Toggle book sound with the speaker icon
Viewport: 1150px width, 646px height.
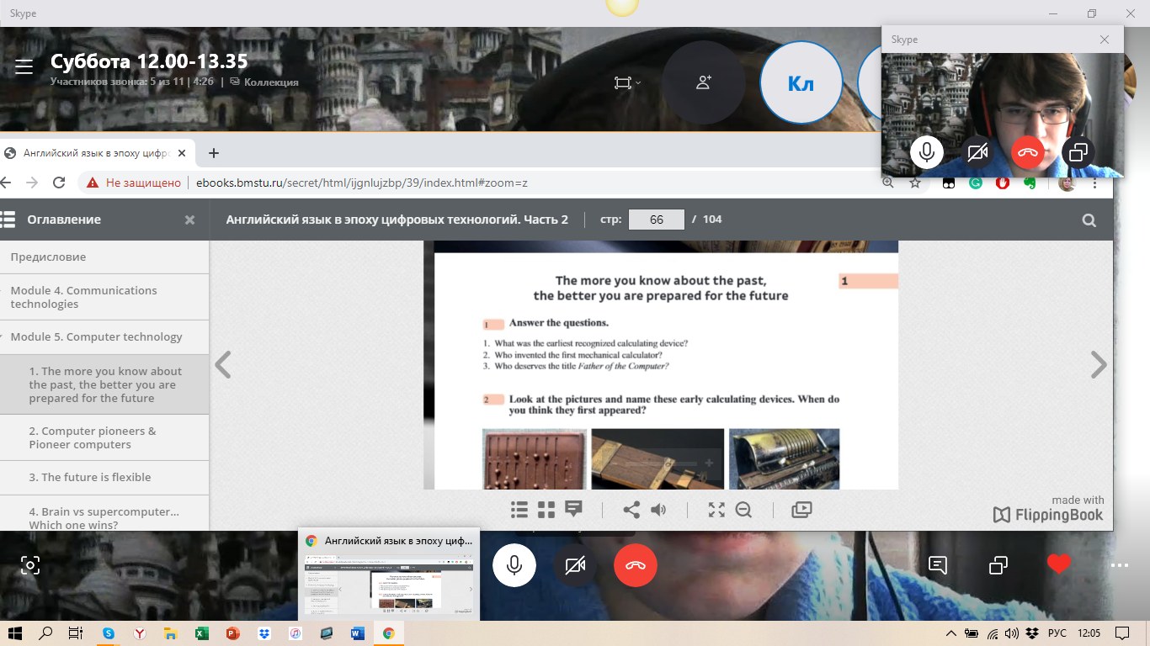point(658,510)
